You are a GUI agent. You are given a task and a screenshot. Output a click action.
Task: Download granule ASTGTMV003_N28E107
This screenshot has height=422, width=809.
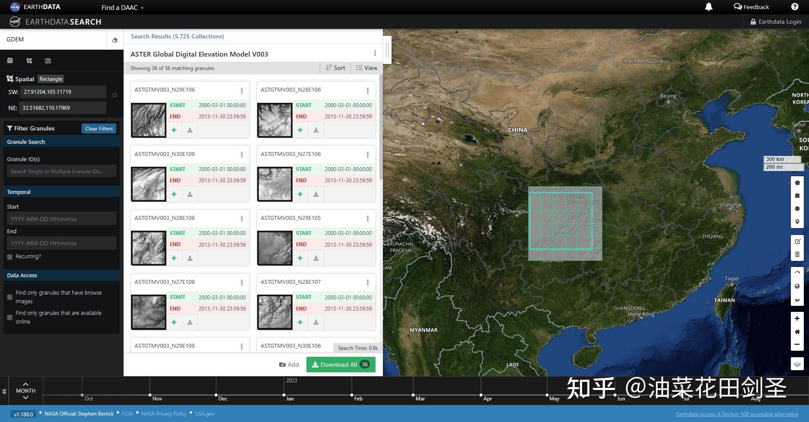tap(316, 322)
